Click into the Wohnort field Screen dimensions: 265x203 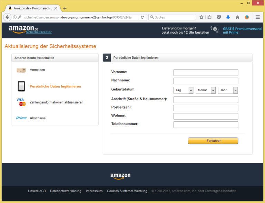(206, 116)
